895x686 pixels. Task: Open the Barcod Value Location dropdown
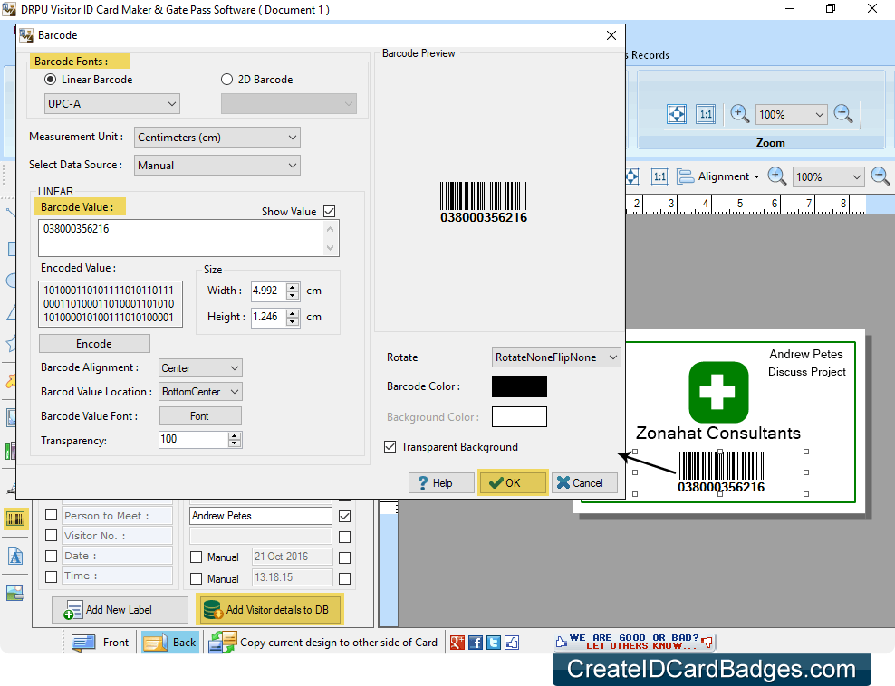pos(200,392)
